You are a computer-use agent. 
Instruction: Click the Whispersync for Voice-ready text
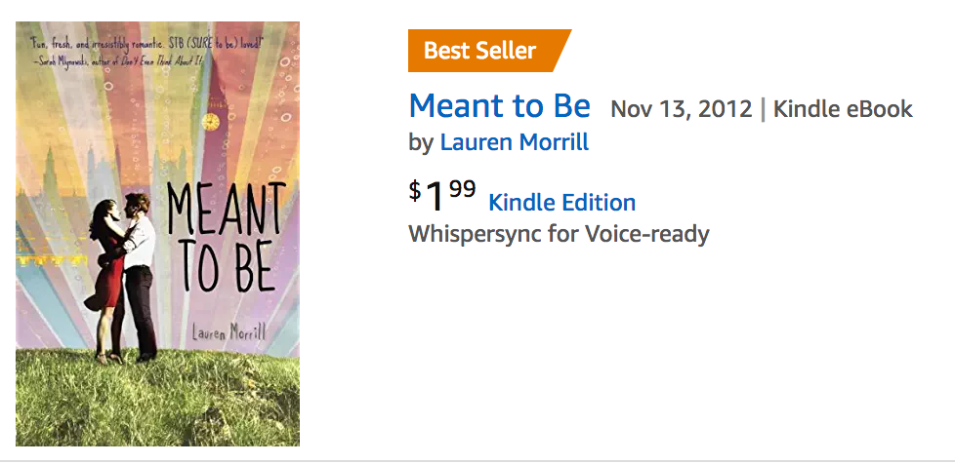point(559,234)
